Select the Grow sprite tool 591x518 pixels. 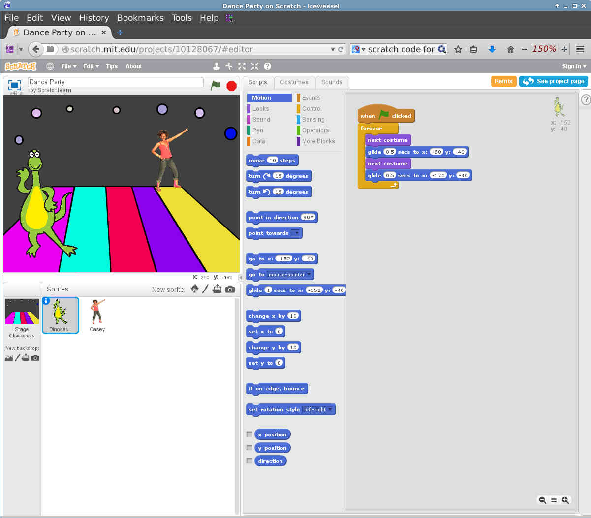[242, 66]
